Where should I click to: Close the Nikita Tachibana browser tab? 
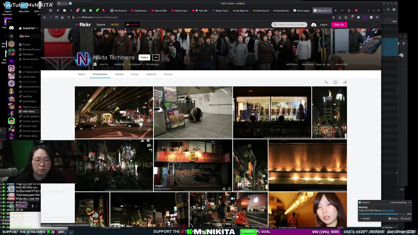329,10
